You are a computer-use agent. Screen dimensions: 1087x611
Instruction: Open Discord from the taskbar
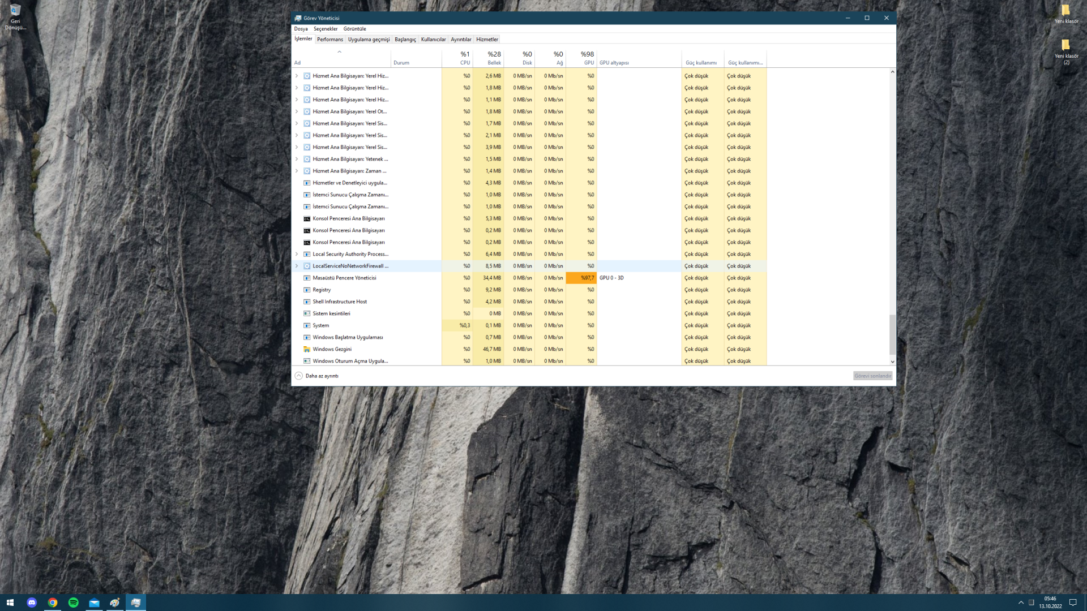tap(32, 603)
